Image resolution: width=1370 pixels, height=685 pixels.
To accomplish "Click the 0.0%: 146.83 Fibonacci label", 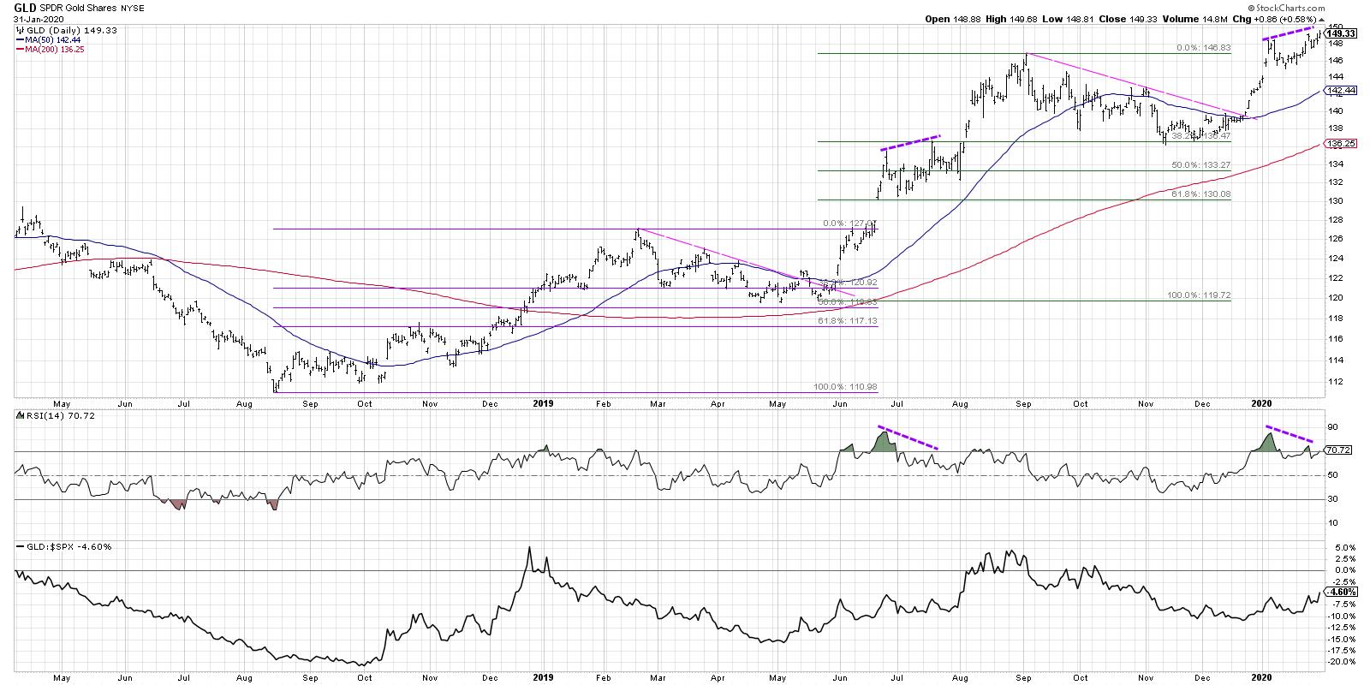I will pyautogui.click(x=1208, y=48).
